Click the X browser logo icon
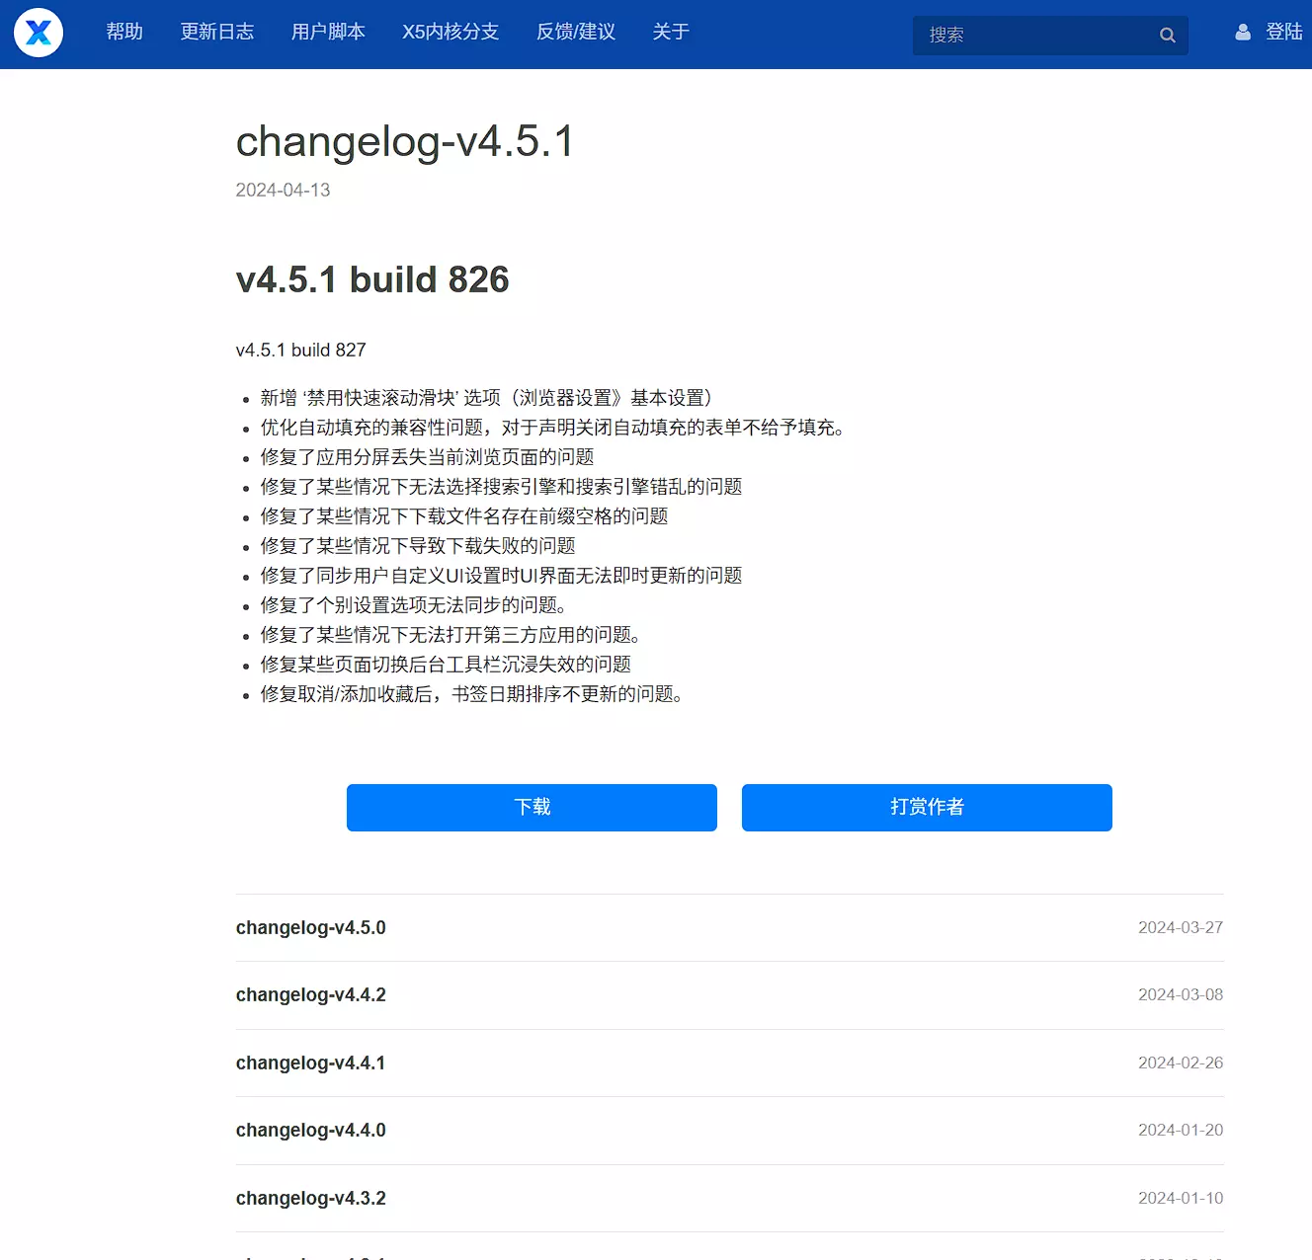The image size is (1312, 1260). [x=39, y=33]
